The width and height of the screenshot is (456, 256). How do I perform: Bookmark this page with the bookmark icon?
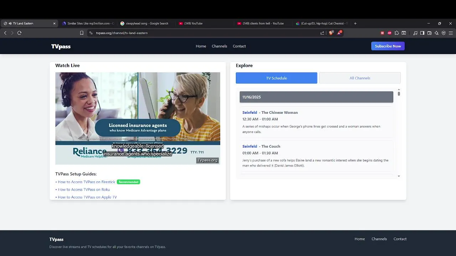click(82, 33)
